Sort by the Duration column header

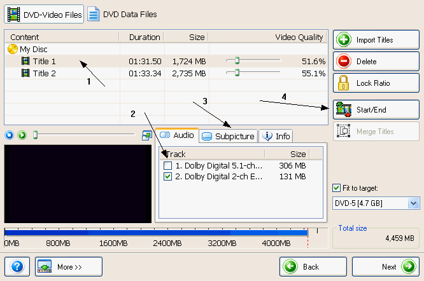point(141,37)
